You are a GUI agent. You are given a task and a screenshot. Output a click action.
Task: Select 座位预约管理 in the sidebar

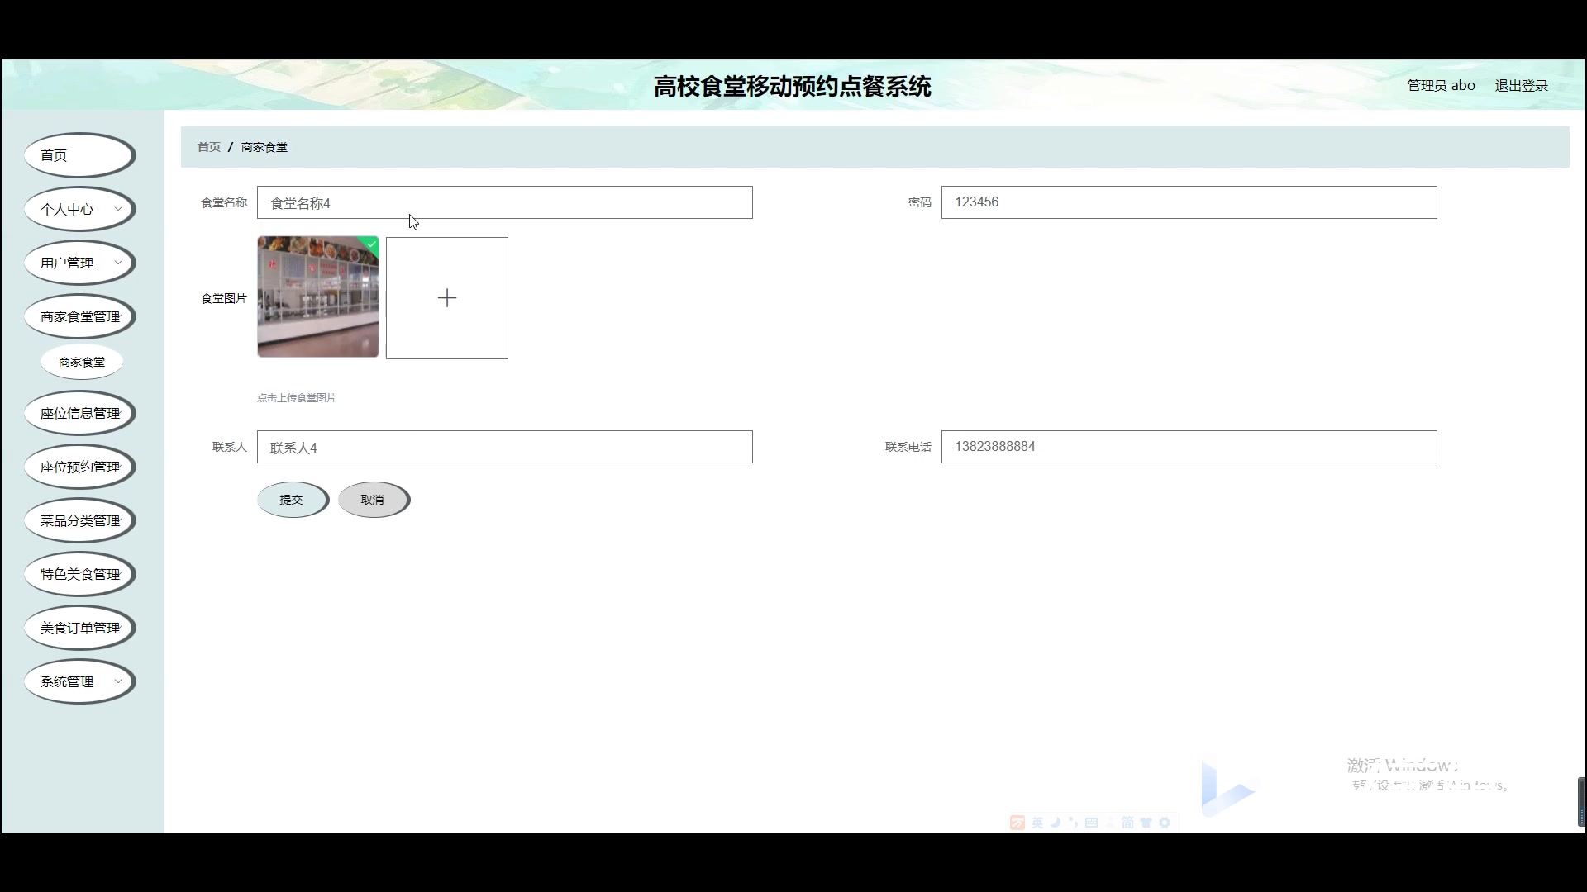[x=79, y=466]
